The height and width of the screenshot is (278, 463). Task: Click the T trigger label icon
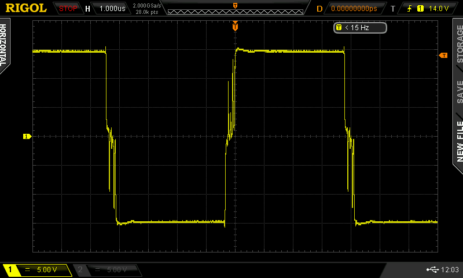coord(393,9)
